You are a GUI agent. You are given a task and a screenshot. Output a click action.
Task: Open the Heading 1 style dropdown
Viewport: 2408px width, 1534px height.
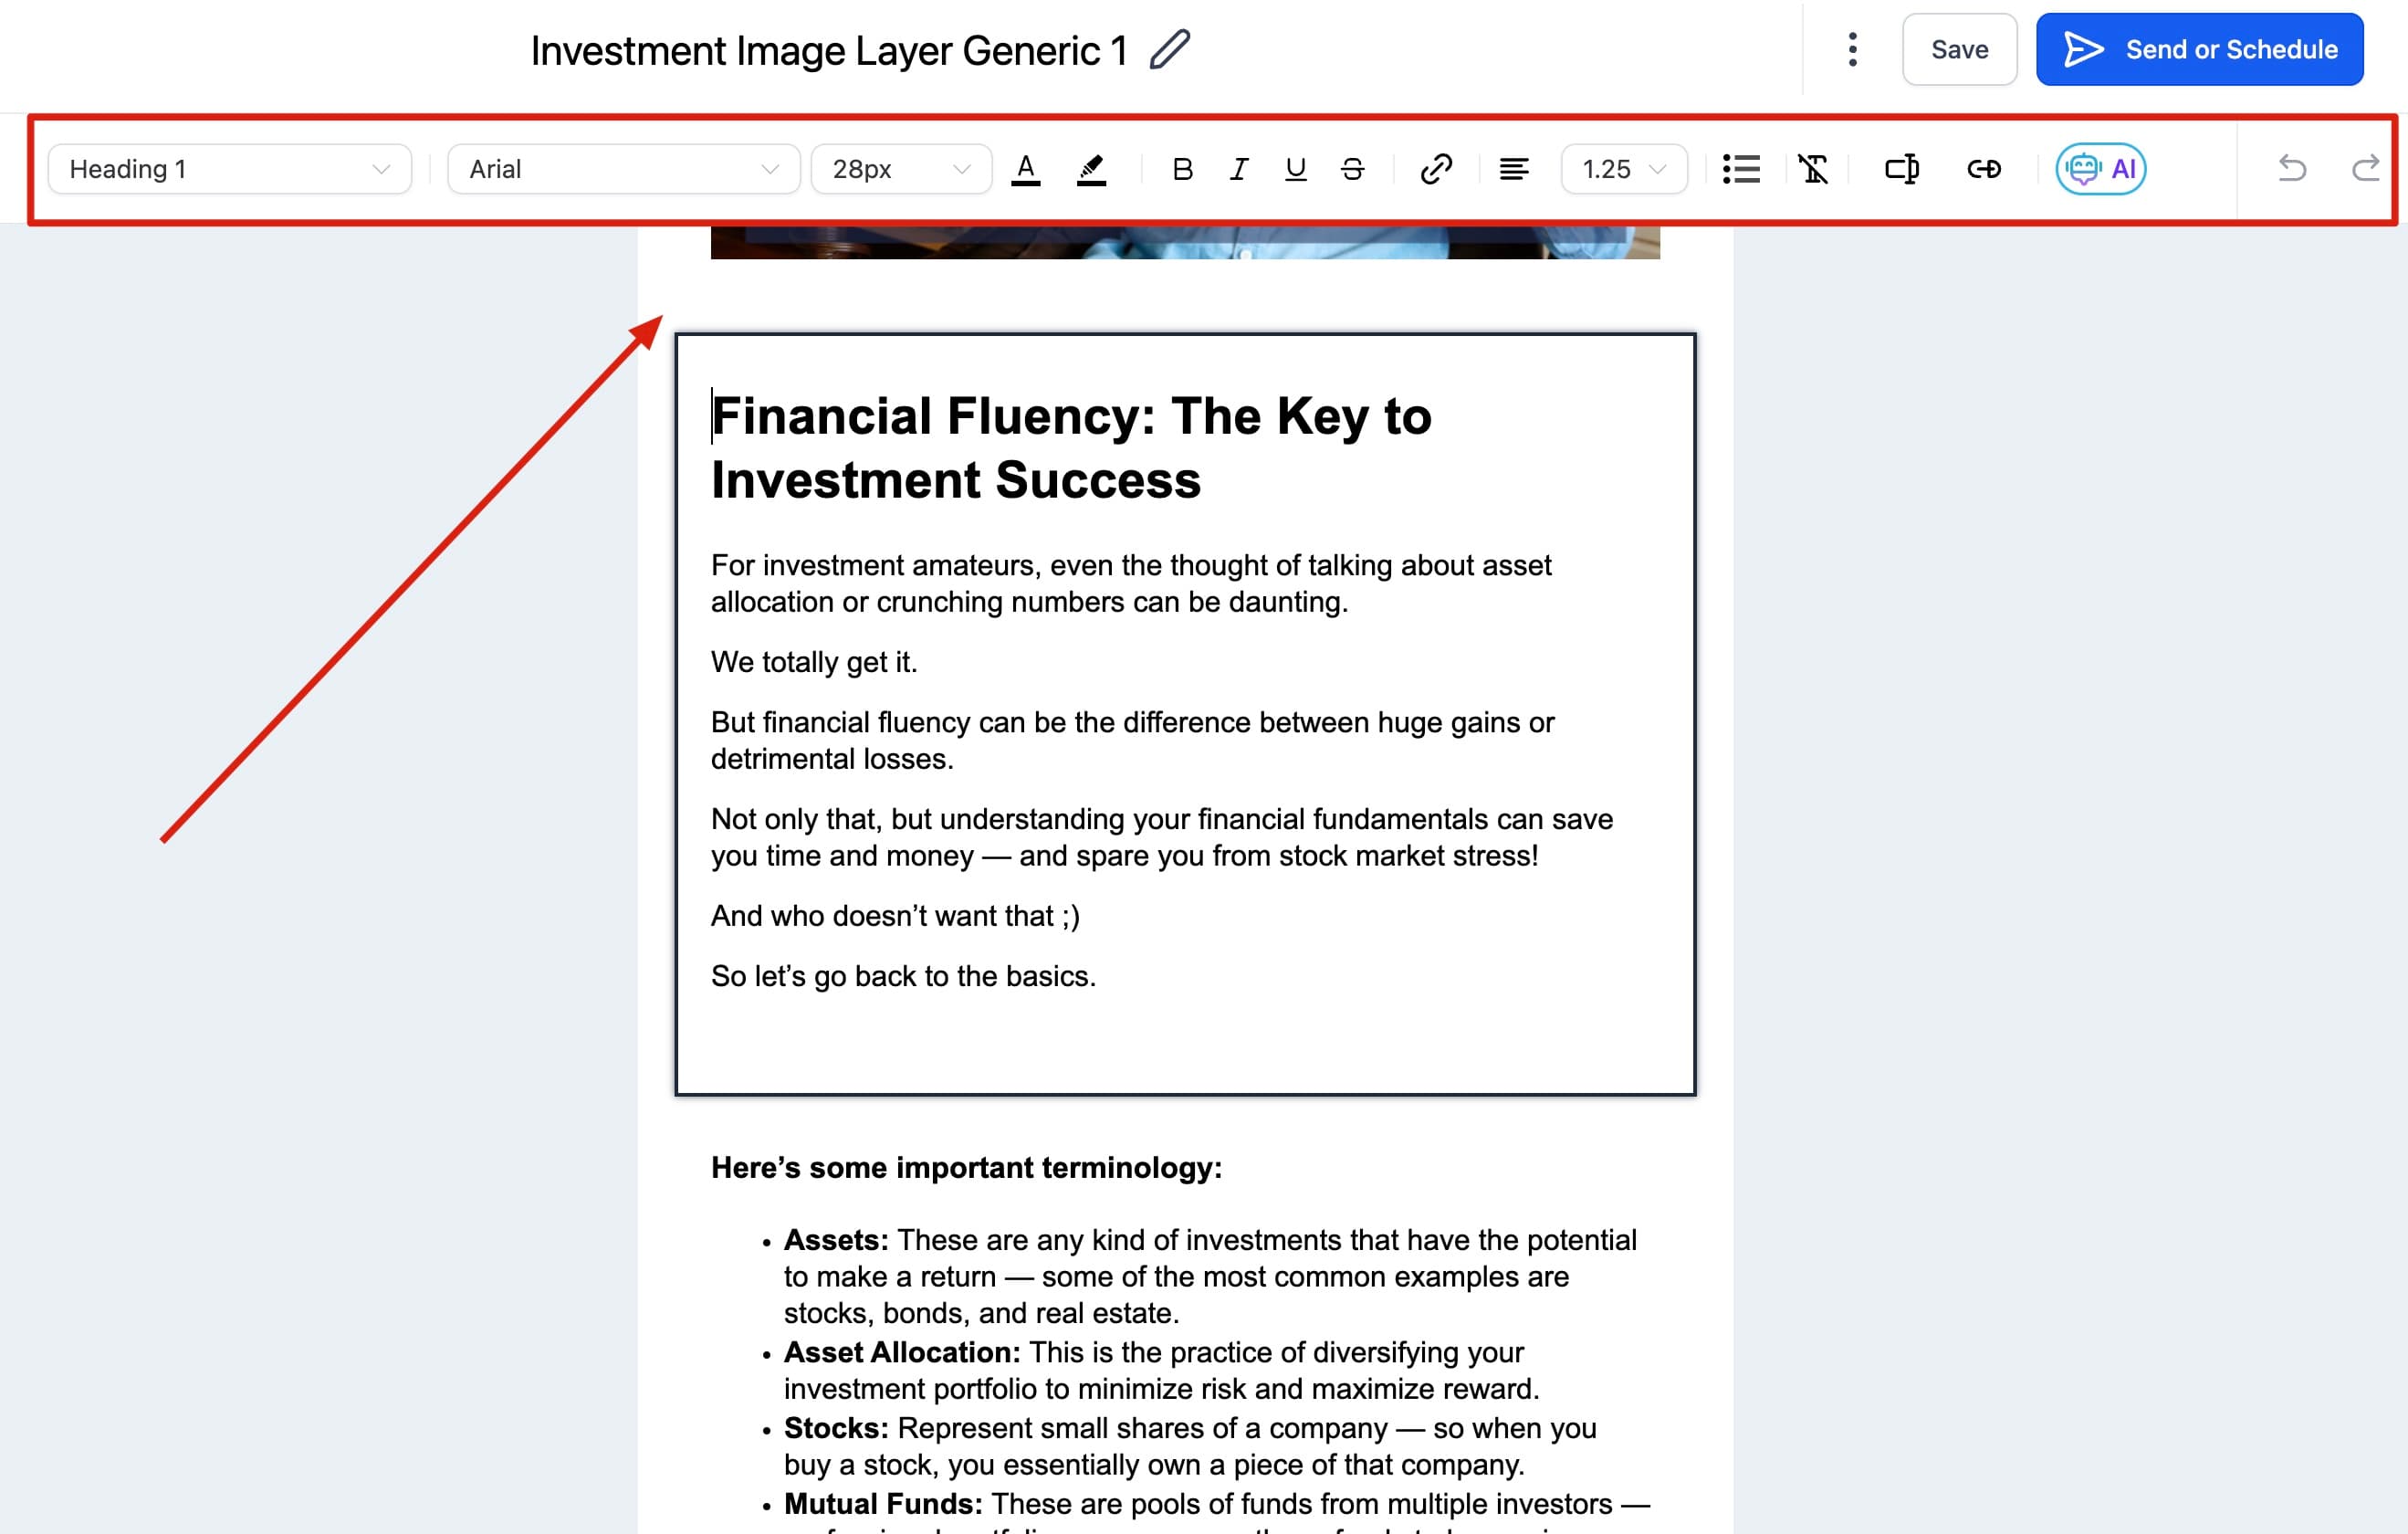point(229,169)
